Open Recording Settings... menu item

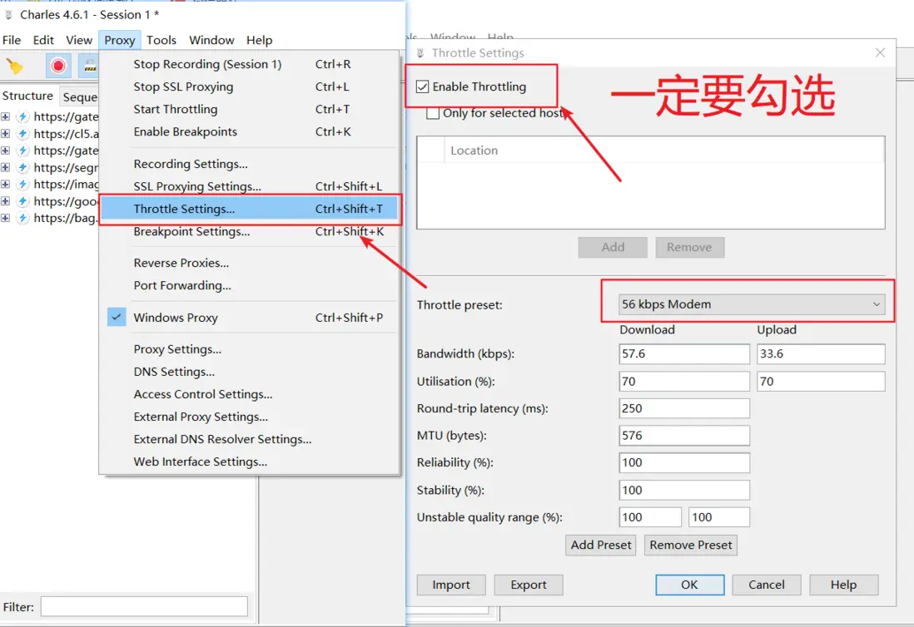tap(250, 164)
